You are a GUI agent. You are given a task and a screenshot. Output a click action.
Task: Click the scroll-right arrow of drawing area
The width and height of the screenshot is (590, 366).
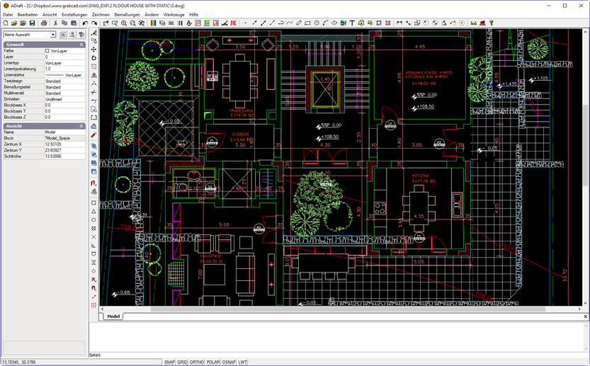point(579,309)
